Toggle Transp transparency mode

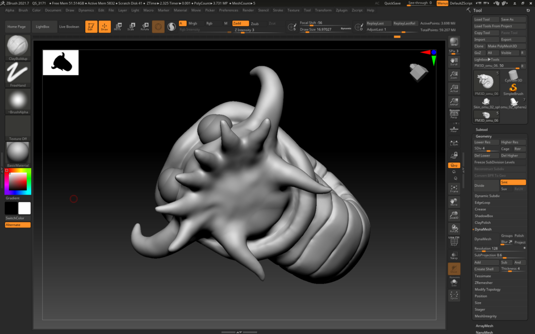point(454,255)
